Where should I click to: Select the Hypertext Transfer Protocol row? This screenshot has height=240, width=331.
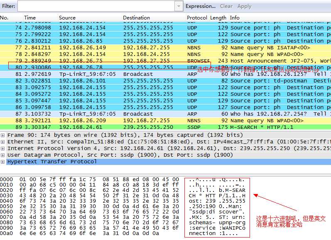(169, 162)
